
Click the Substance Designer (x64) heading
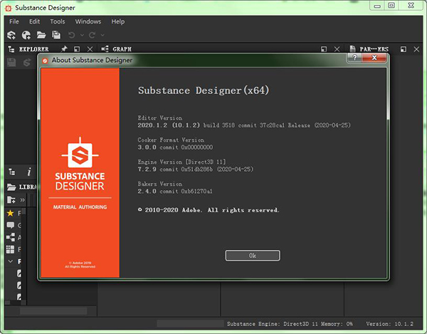[x=204, y=90]
